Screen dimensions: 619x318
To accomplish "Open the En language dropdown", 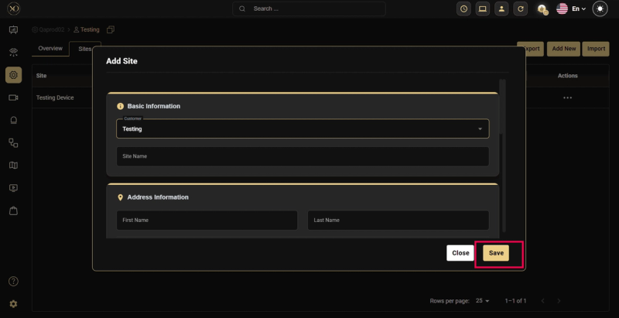I will [x=579, y=9].
